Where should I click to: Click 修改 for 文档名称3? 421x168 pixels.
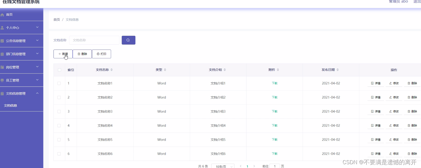[x=394, y=111]
